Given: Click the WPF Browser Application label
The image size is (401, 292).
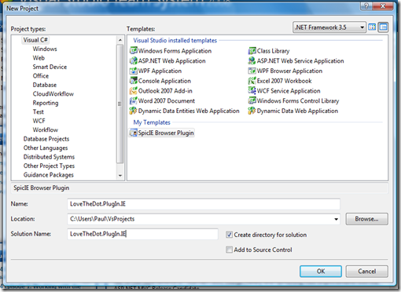Looking at the screenshot, I should tap(289, 71).
